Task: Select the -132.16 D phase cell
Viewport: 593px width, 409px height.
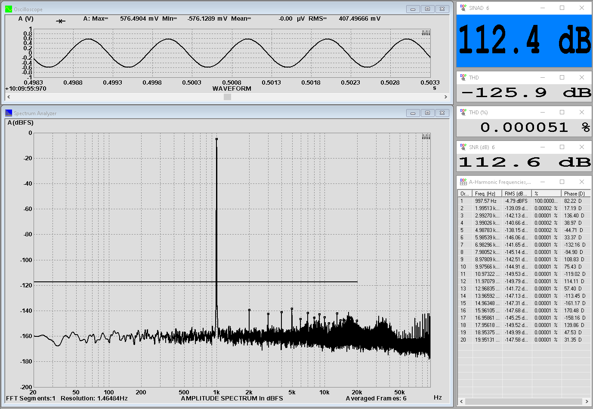Action: [x=576, y=245]
